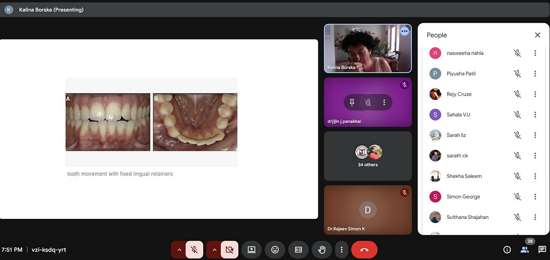This screenshot has width=550, height=260.
Task: Open meeting details info icon
Action: click(x=507, y=250)
